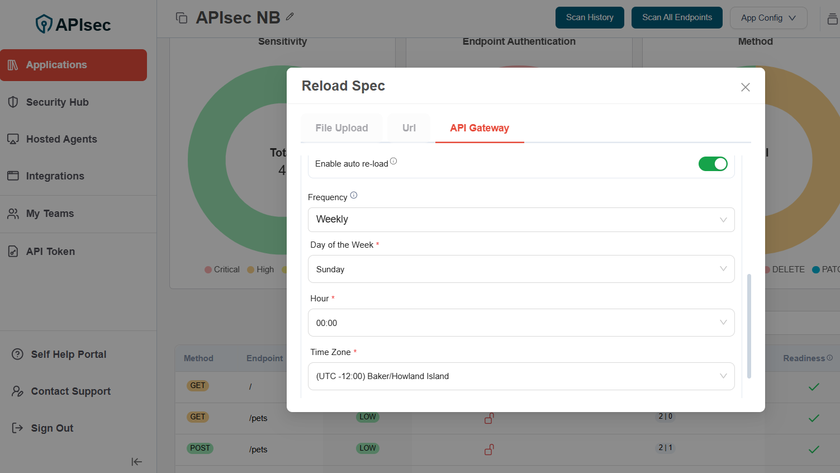The height and width of the screenshot is (473, 840).
Task: Open the API Token page
Action: coord(50,251)
